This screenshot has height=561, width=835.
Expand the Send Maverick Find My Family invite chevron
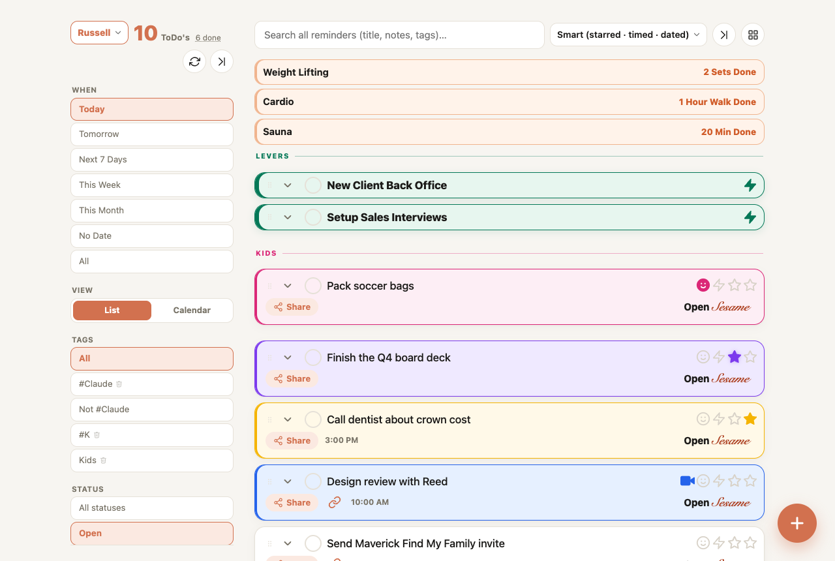(x=288, y=543)
